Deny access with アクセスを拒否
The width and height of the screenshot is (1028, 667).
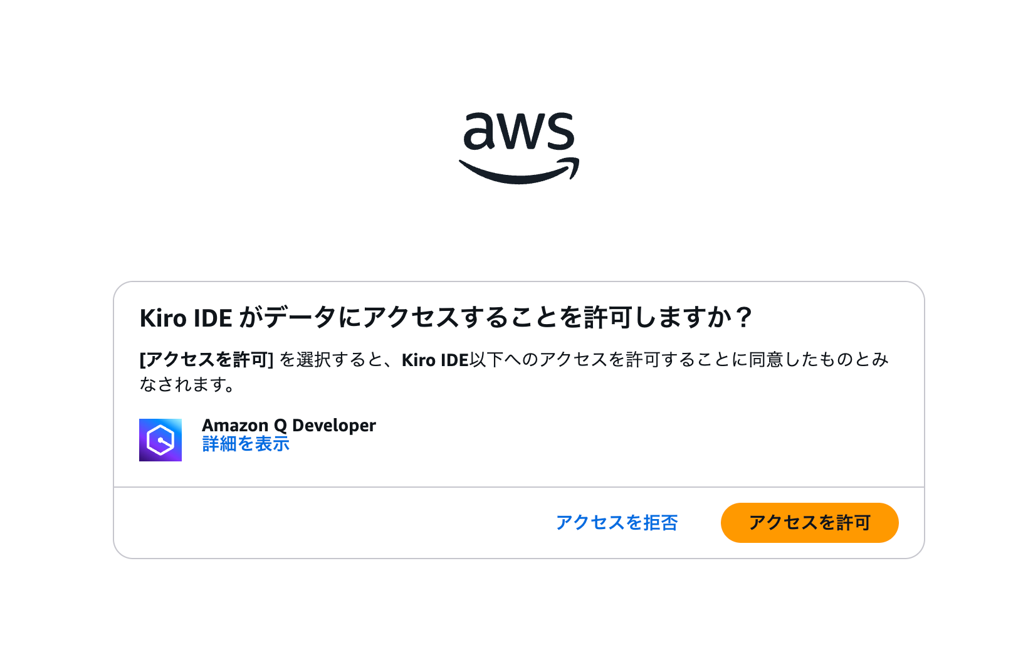pos(617,522)
